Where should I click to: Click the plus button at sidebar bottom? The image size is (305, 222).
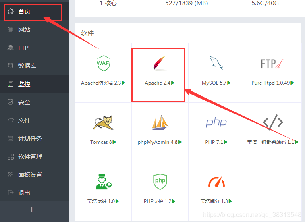[32, 210]
